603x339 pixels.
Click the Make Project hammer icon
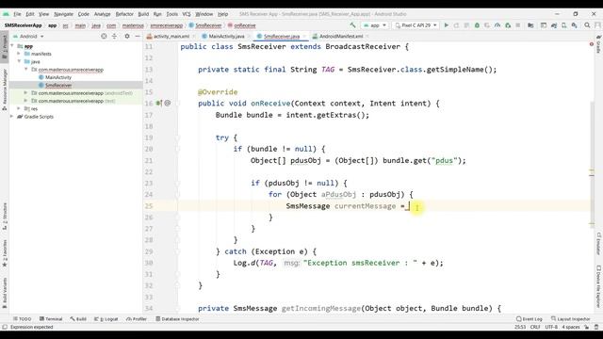pyautogui.click(x=352, y=25)
